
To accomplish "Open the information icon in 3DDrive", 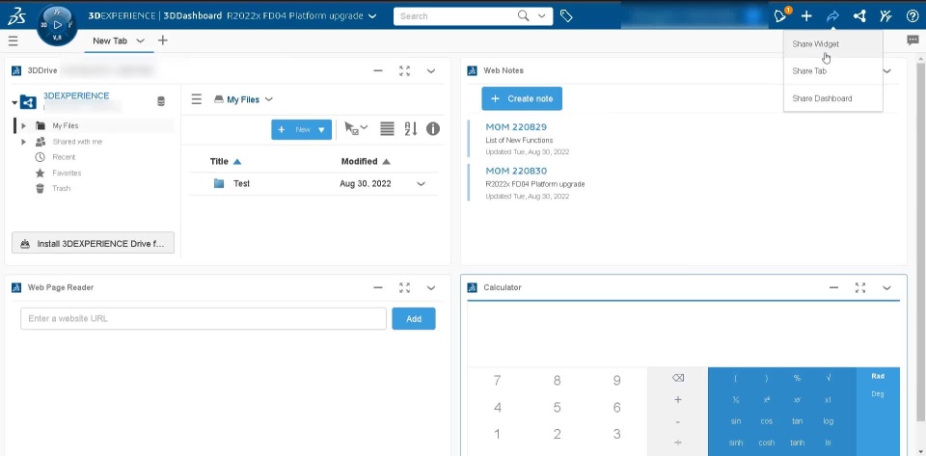I will pos(433,128).
